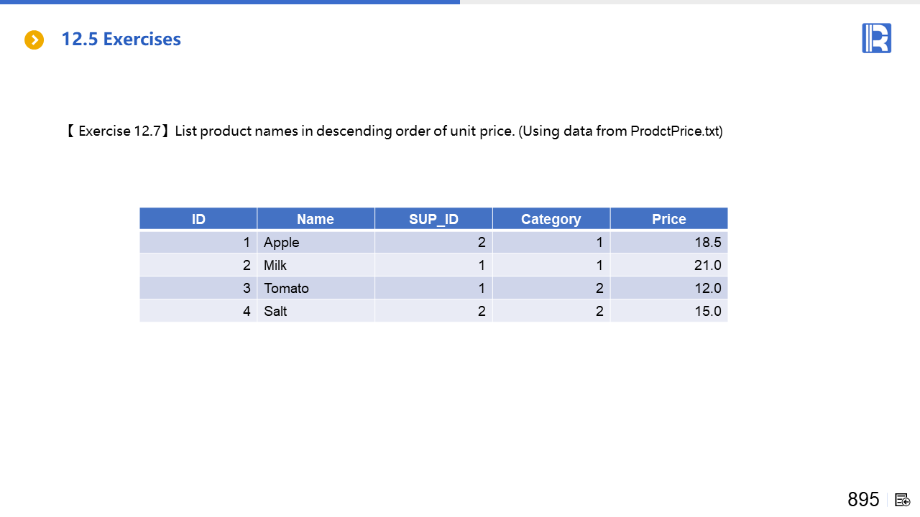
Task: Click the 18.5 price cell
Action: click(x=707, y=242)
